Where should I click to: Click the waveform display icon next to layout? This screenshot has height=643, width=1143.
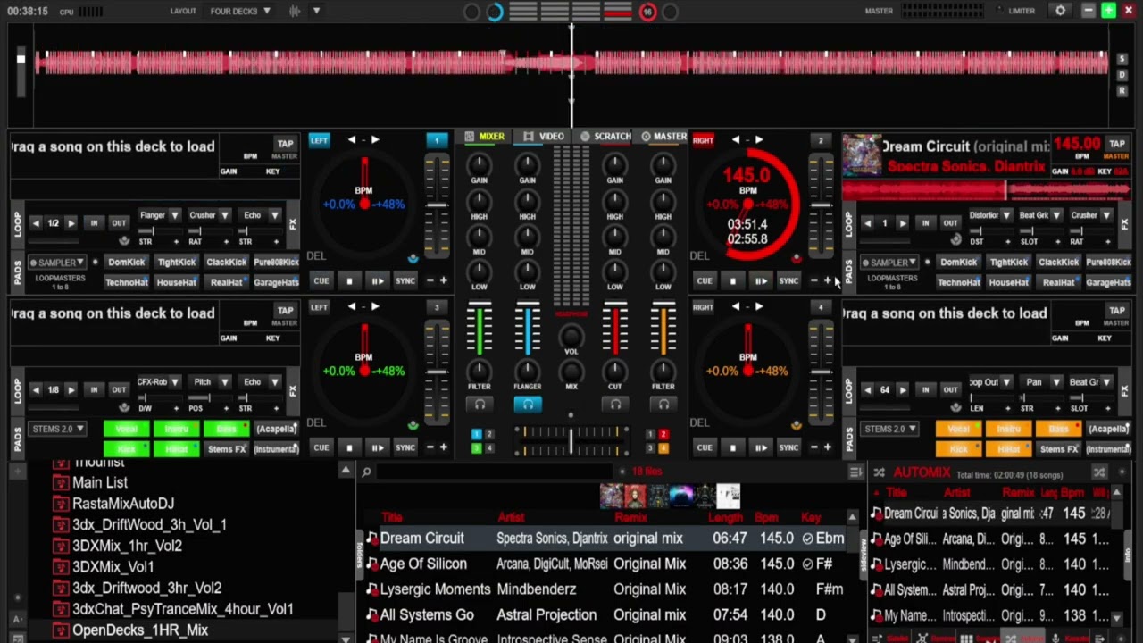coord(295,11)
